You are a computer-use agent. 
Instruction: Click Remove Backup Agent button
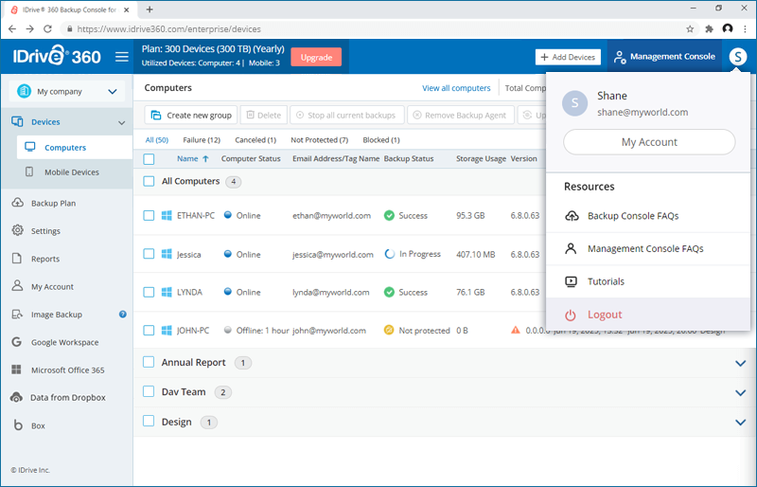tap(461, 115)
